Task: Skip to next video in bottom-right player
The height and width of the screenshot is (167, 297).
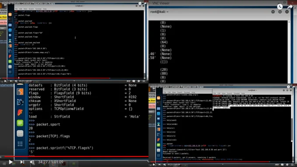Action: pos(159,164)
